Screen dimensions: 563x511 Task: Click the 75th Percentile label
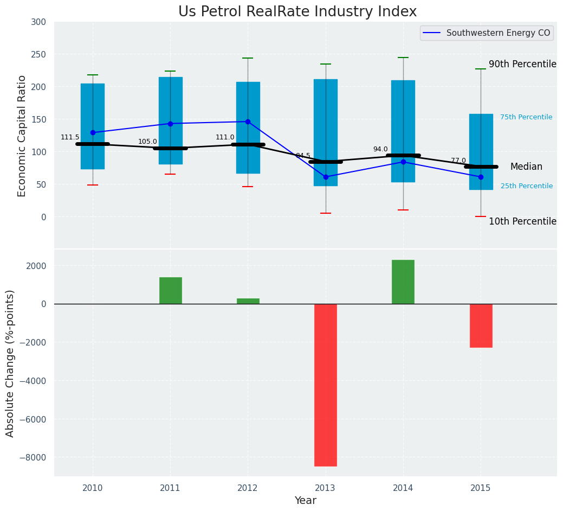(x=526, y=117)
